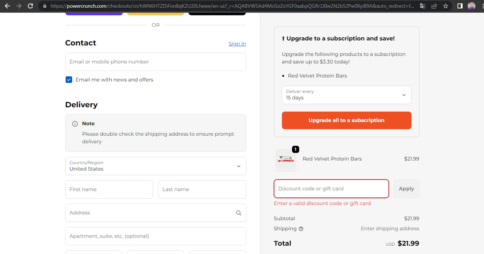This screenshot has height=254, width=484.
Task: Click the Red Velvet Protein Bars thumbnail
Action: coord(286,159)
